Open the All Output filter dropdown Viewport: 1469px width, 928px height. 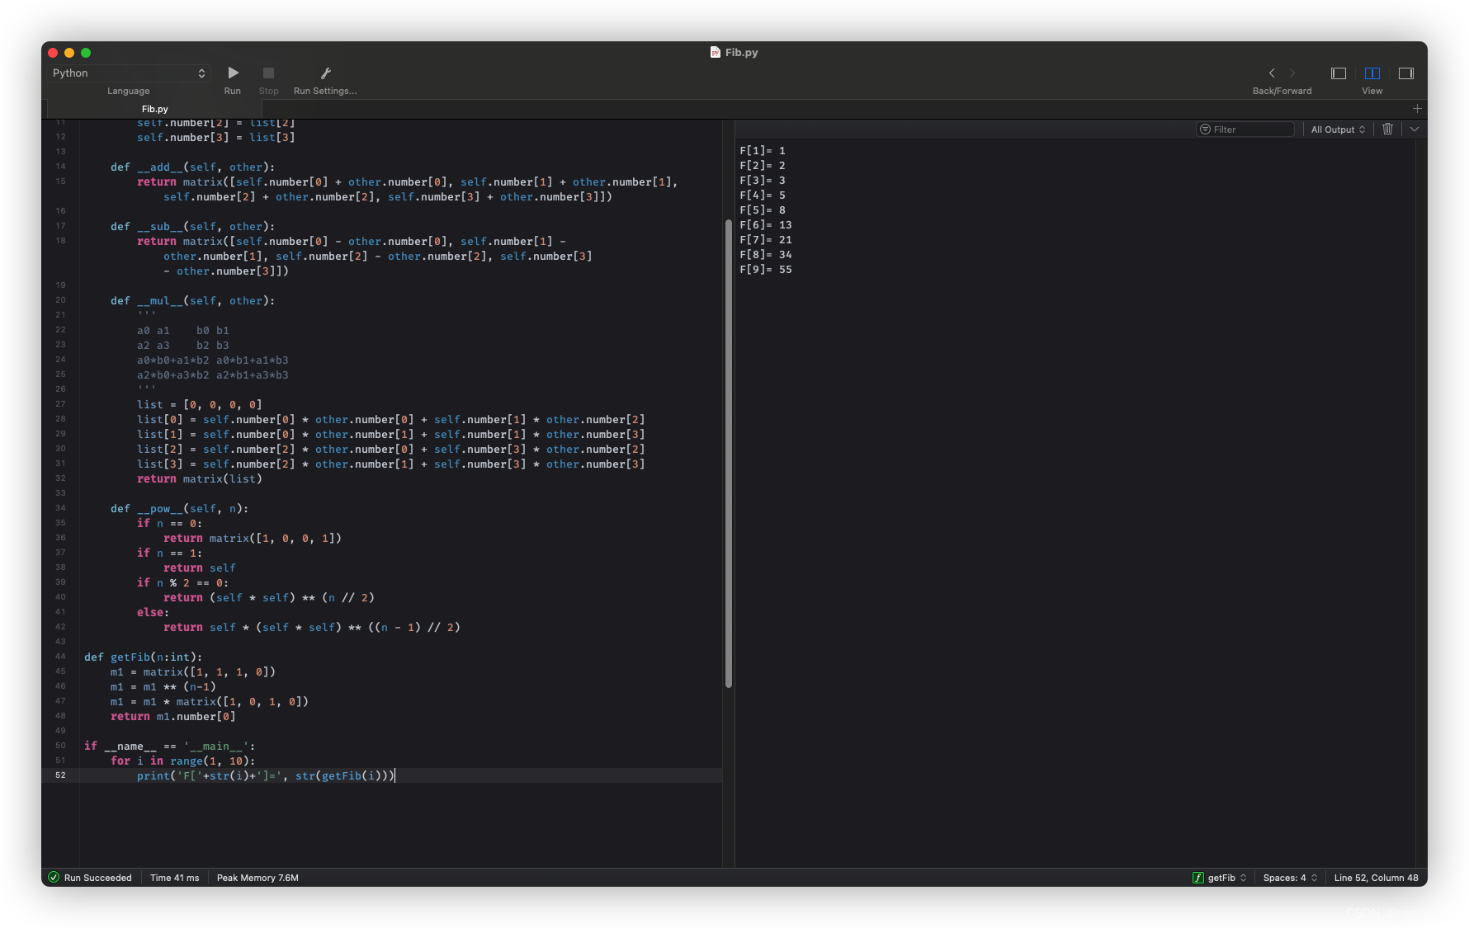(x=1338, y=130)
